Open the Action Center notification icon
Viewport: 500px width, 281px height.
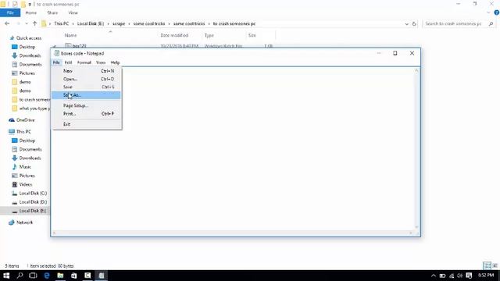(x=469, y=276)
